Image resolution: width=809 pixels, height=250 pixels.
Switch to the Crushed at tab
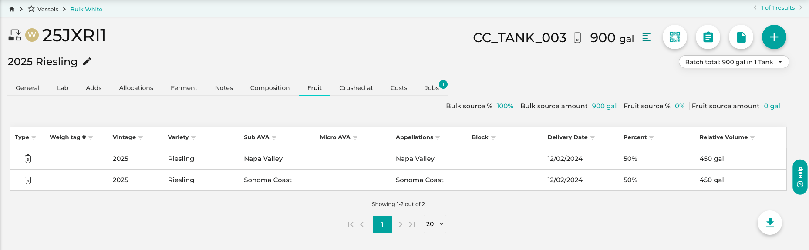click(x=356, y=88)
